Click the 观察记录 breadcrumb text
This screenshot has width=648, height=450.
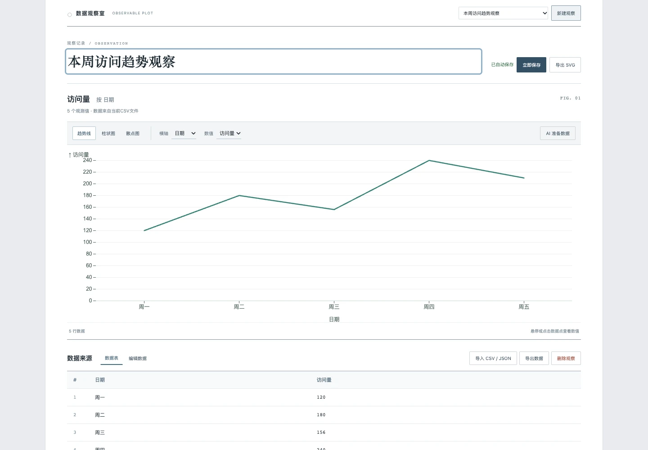(76, 43)
